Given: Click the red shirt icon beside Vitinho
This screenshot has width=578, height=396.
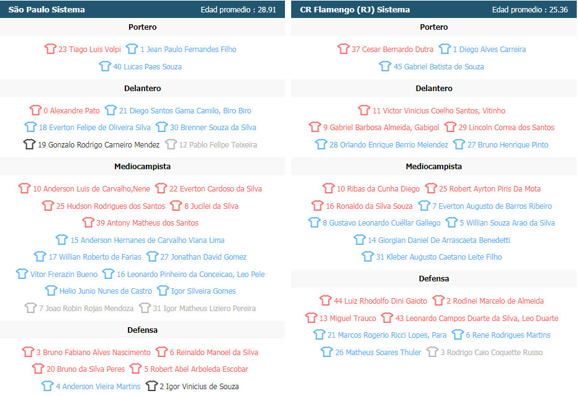Looking at the screenshot, I should tap(364, 110).
